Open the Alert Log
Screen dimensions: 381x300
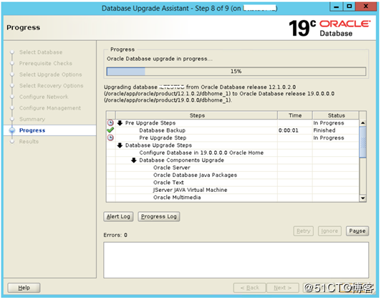(118, 216)
